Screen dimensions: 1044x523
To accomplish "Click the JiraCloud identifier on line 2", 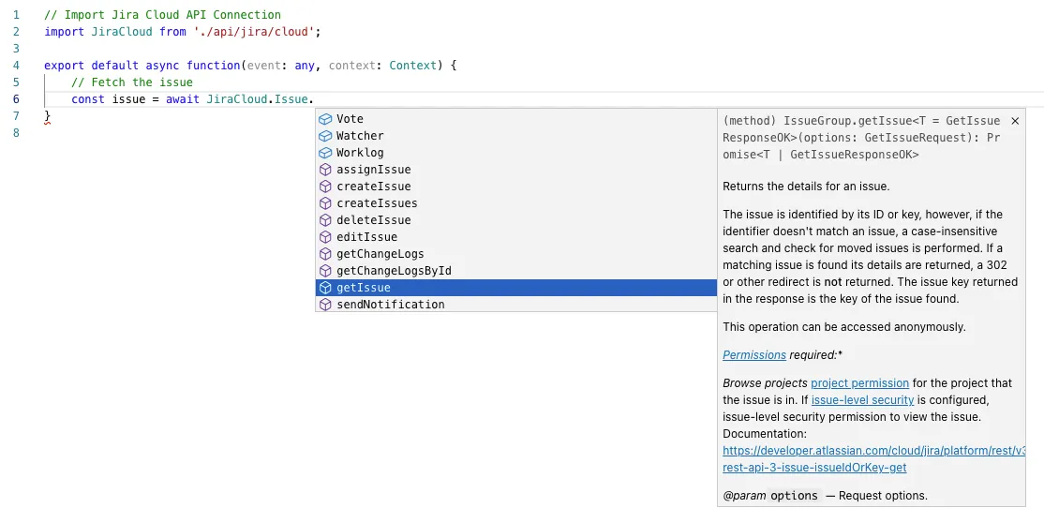I will [x=122, y=31].
